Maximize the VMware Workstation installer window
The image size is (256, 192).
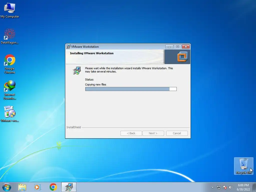click(x=177, y=47)
